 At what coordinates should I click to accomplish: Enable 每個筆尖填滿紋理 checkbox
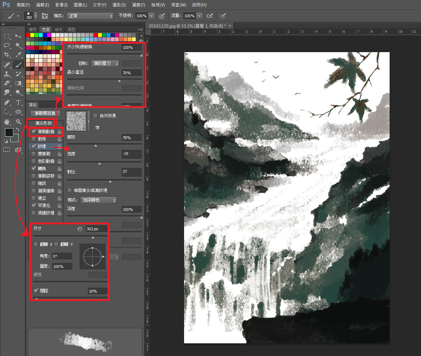[x=69, y=191]
